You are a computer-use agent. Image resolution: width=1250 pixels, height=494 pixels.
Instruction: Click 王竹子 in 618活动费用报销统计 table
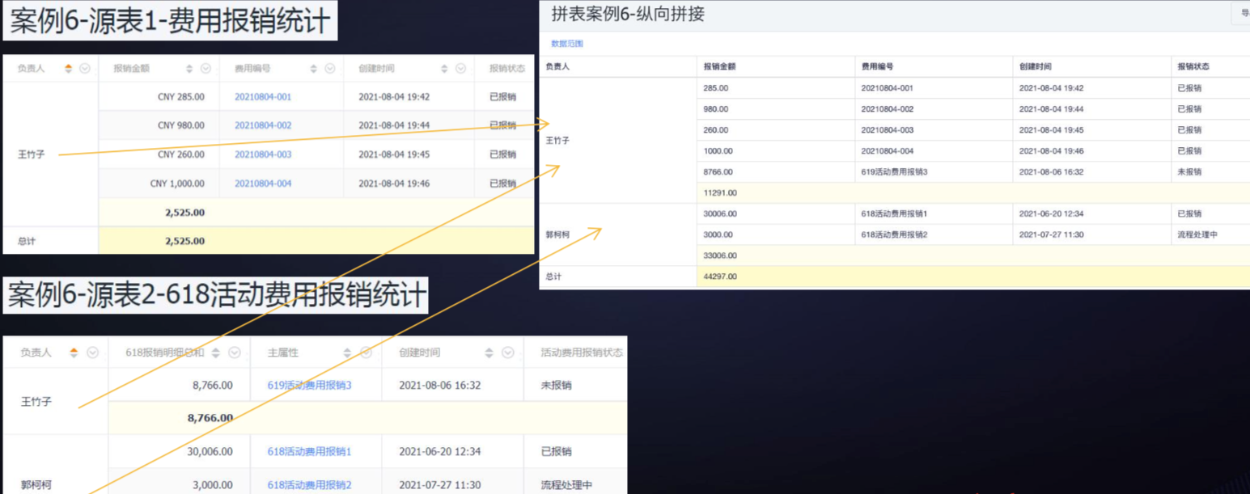(36, 401)
